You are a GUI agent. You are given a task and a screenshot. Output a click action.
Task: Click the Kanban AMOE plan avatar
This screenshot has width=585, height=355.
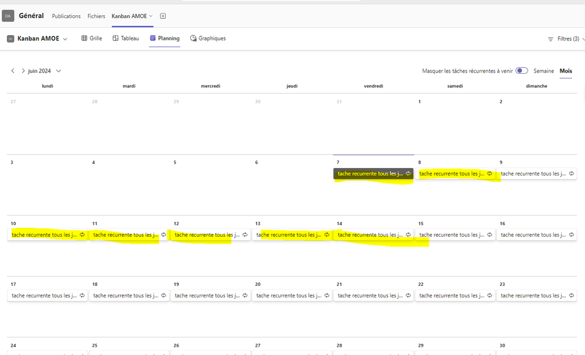pyautogui.click(x=9, y=38)
